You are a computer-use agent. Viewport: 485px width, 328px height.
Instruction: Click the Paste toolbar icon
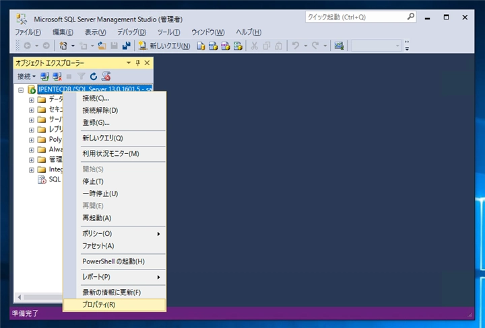[278, 46]
